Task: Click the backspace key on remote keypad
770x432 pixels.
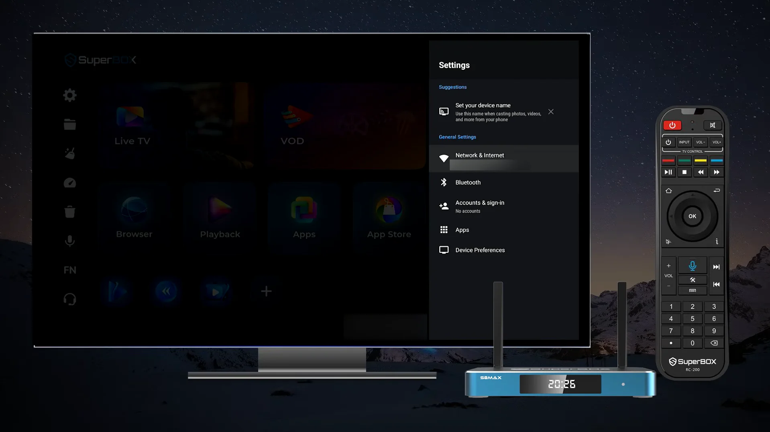Action: click(714, 343)
